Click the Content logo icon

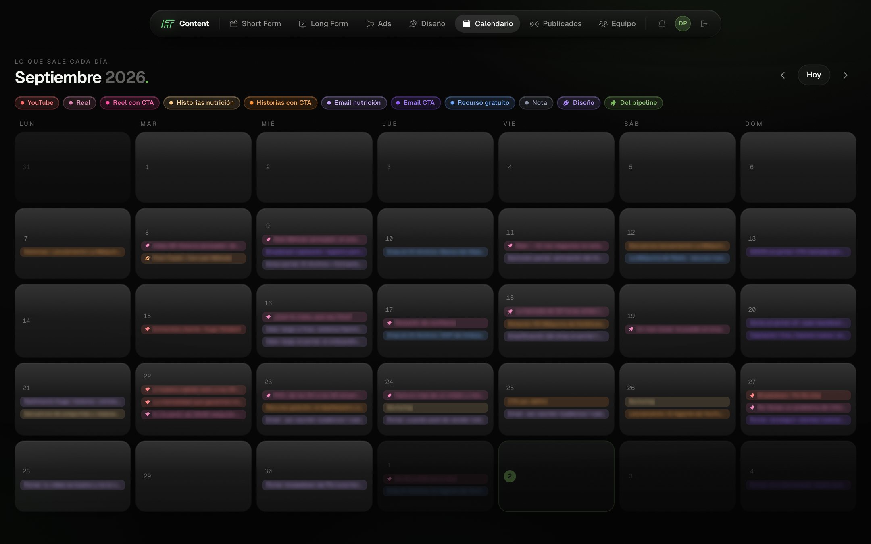pos(168,24)
